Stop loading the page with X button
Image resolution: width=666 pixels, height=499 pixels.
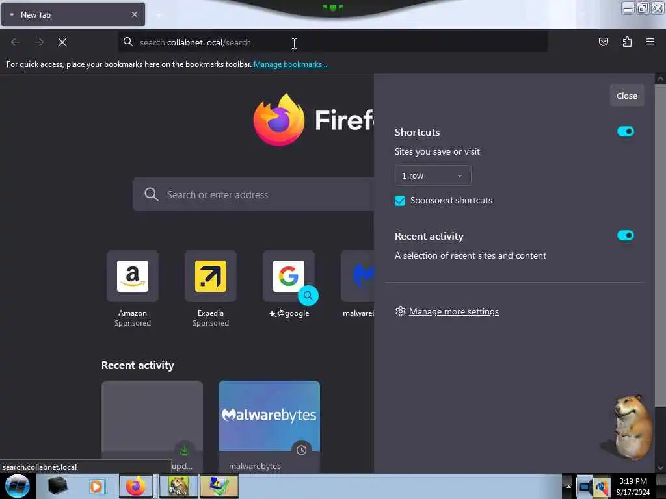(62, 42)
